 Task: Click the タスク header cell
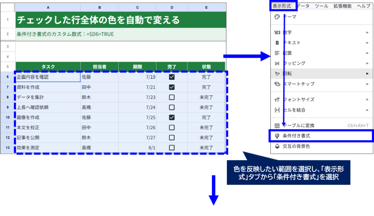click(x=48, y=67)
